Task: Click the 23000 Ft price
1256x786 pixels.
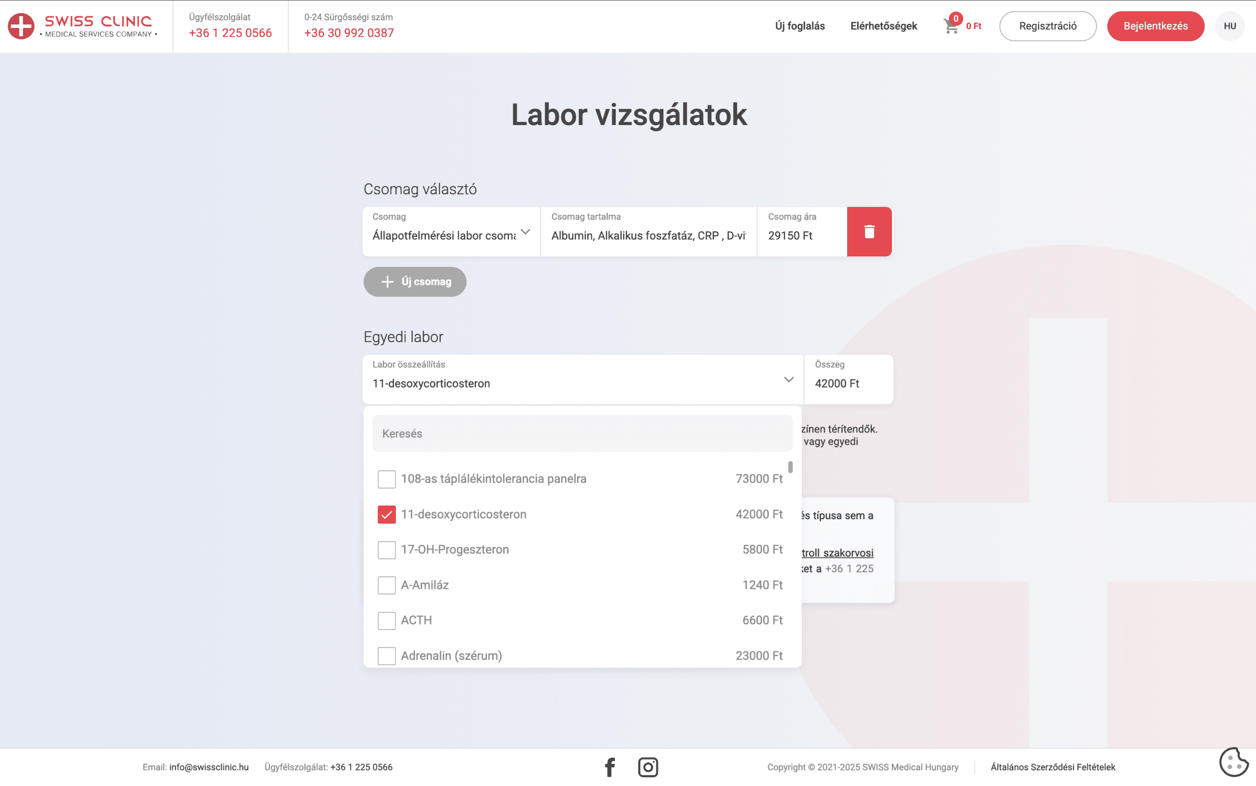Action: point(759,656)
